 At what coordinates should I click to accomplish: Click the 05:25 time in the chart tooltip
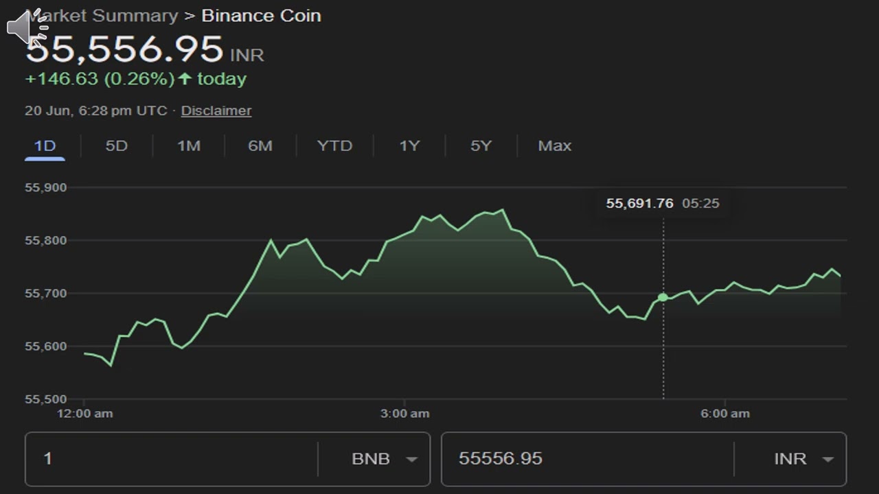700,203
